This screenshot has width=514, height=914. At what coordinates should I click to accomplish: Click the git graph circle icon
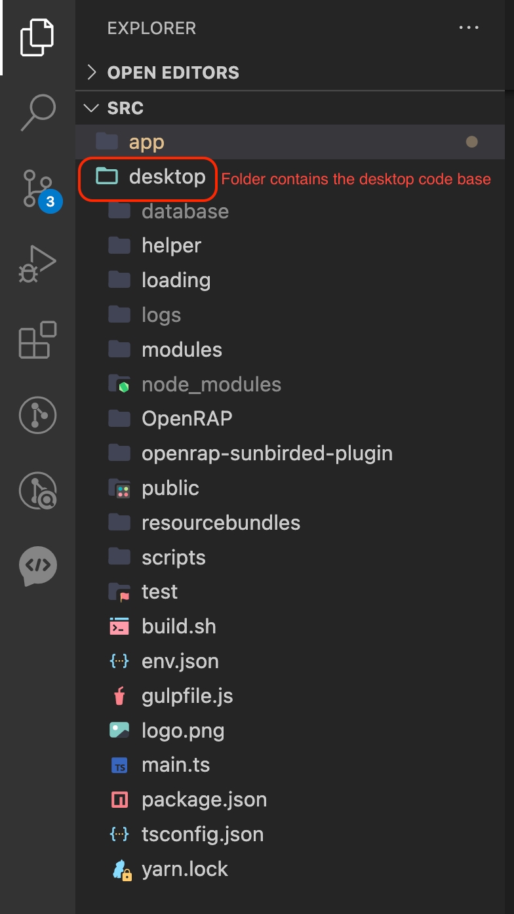[37, 415]
